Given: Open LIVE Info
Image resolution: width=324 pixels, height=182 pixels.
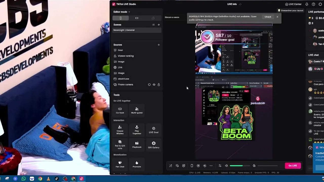Looking at the screenshot, I should coord(232,4).
